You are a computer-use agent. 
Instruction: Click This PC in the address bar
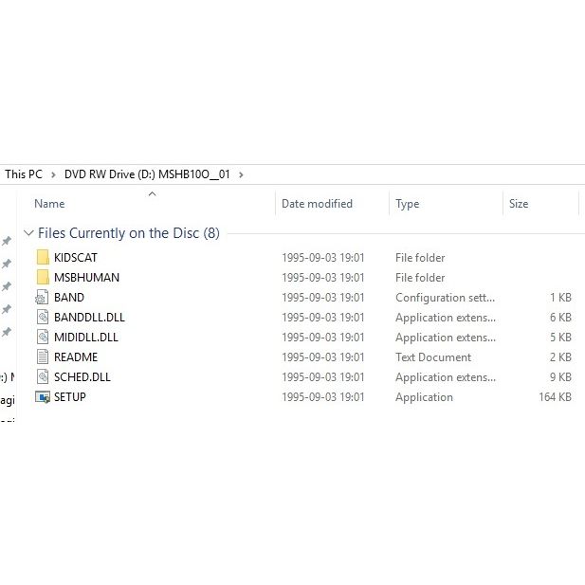[x=24, y=174]
